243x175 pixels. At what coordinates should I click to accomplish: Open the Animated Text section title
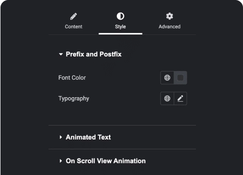tap(88, 137)
